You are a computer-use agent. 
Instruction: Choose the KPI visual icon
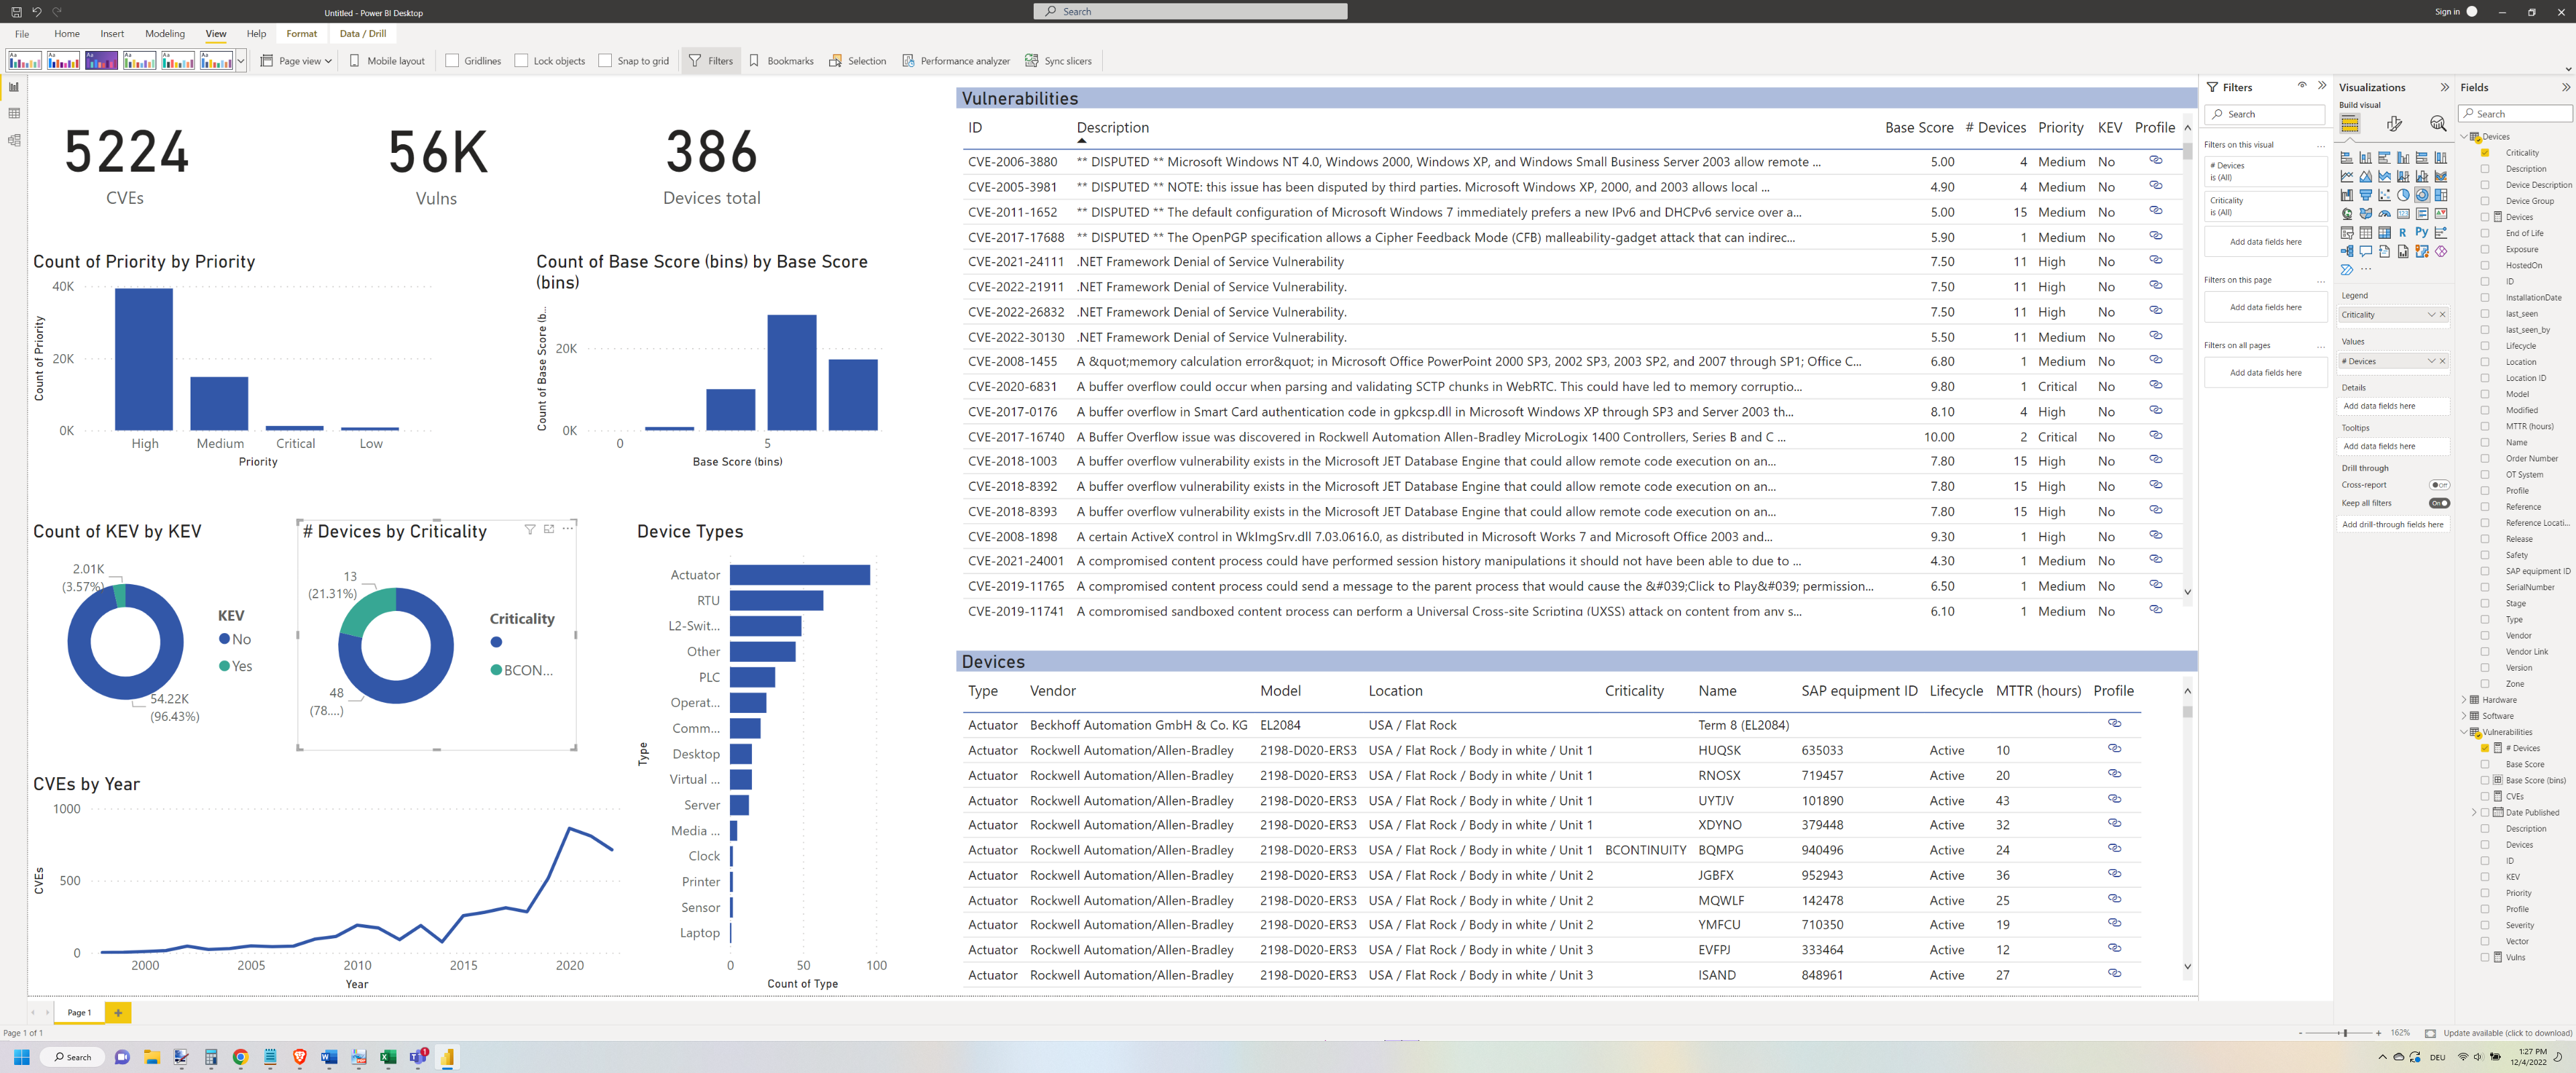pos(2441,214)
